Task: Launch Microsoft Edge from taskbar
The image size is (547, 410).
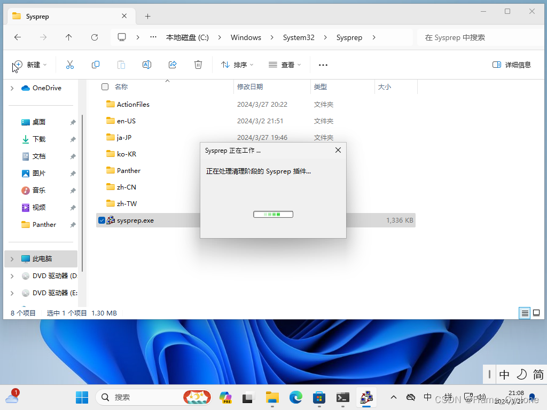Action: pyautogui.click(x=296, y=397)
